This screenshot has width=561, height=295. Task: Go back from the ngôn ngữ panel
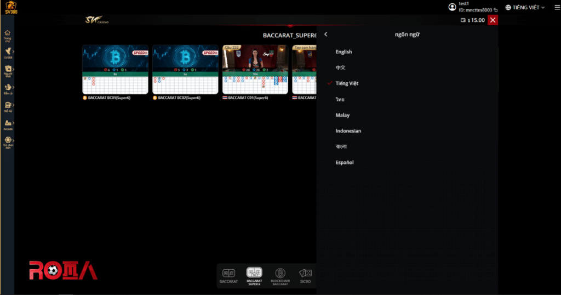click(x=325, y=35)
